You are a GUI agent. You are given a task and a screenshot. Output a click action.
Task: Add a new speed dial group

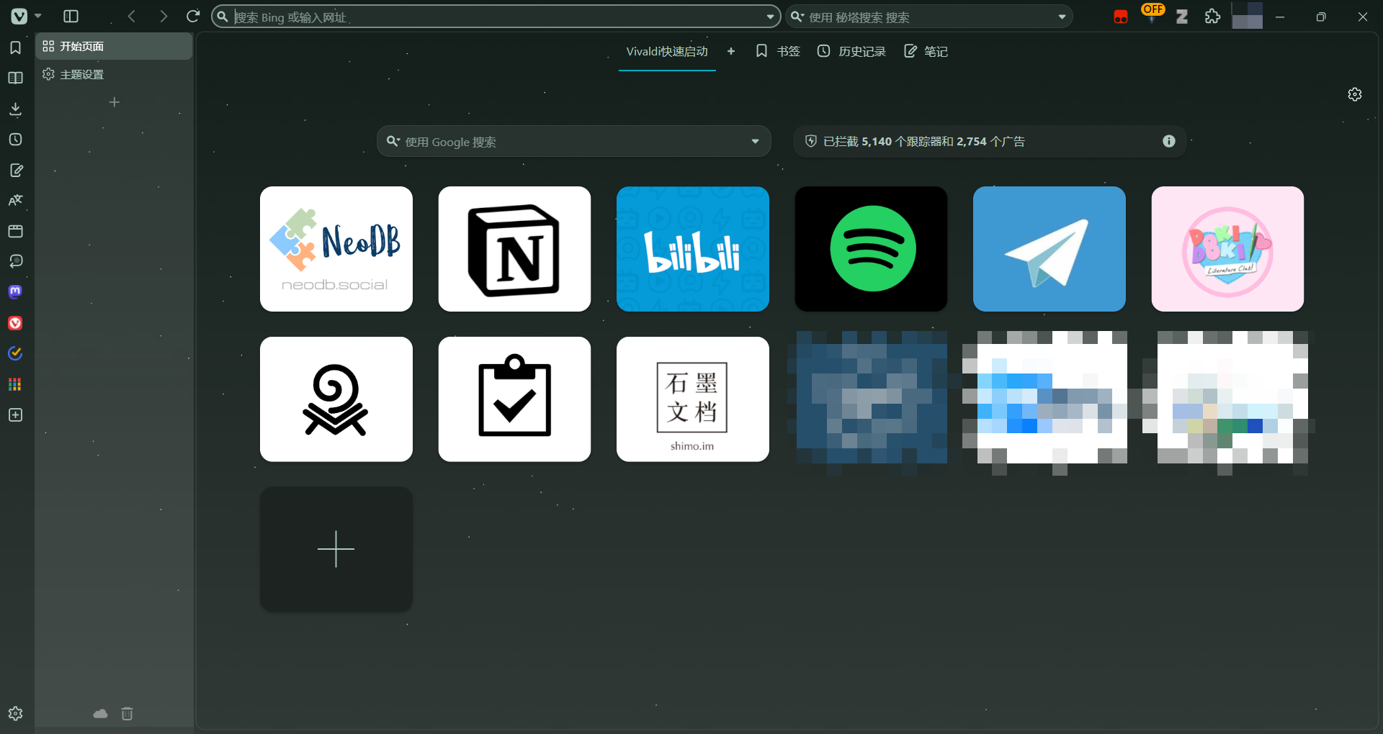coord(731,51)
